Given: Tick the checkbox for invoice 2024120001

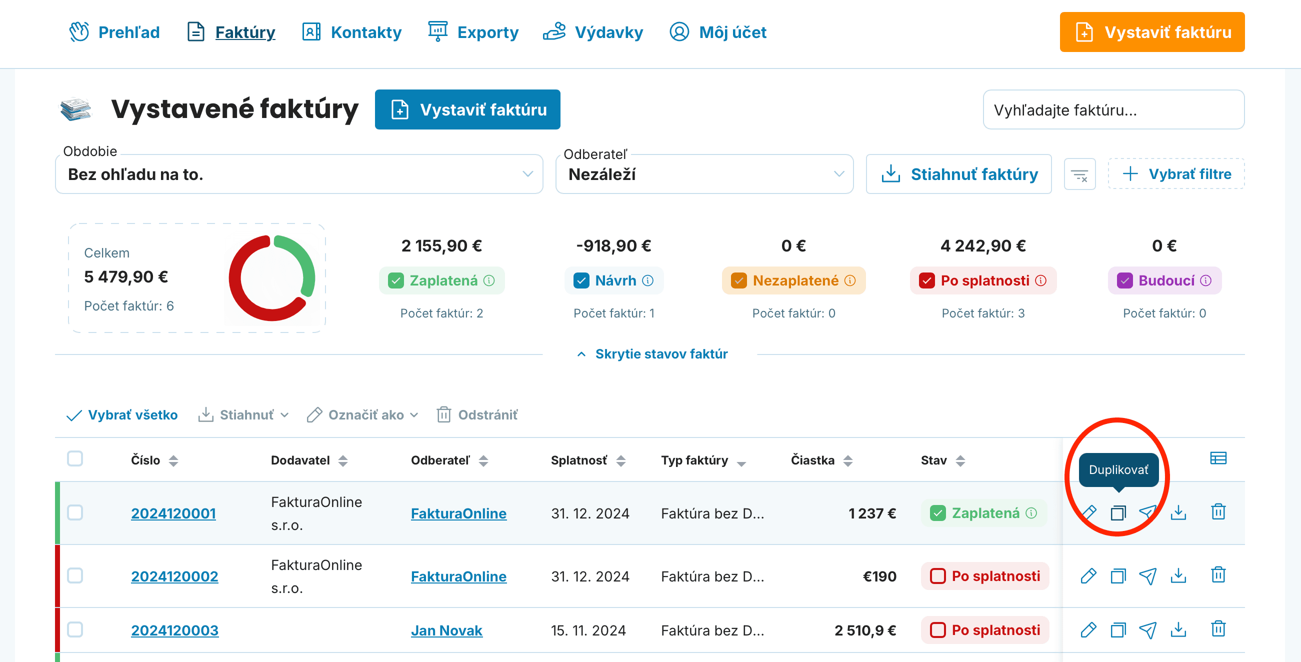Looking at the screenshot, I should (74, 513).
